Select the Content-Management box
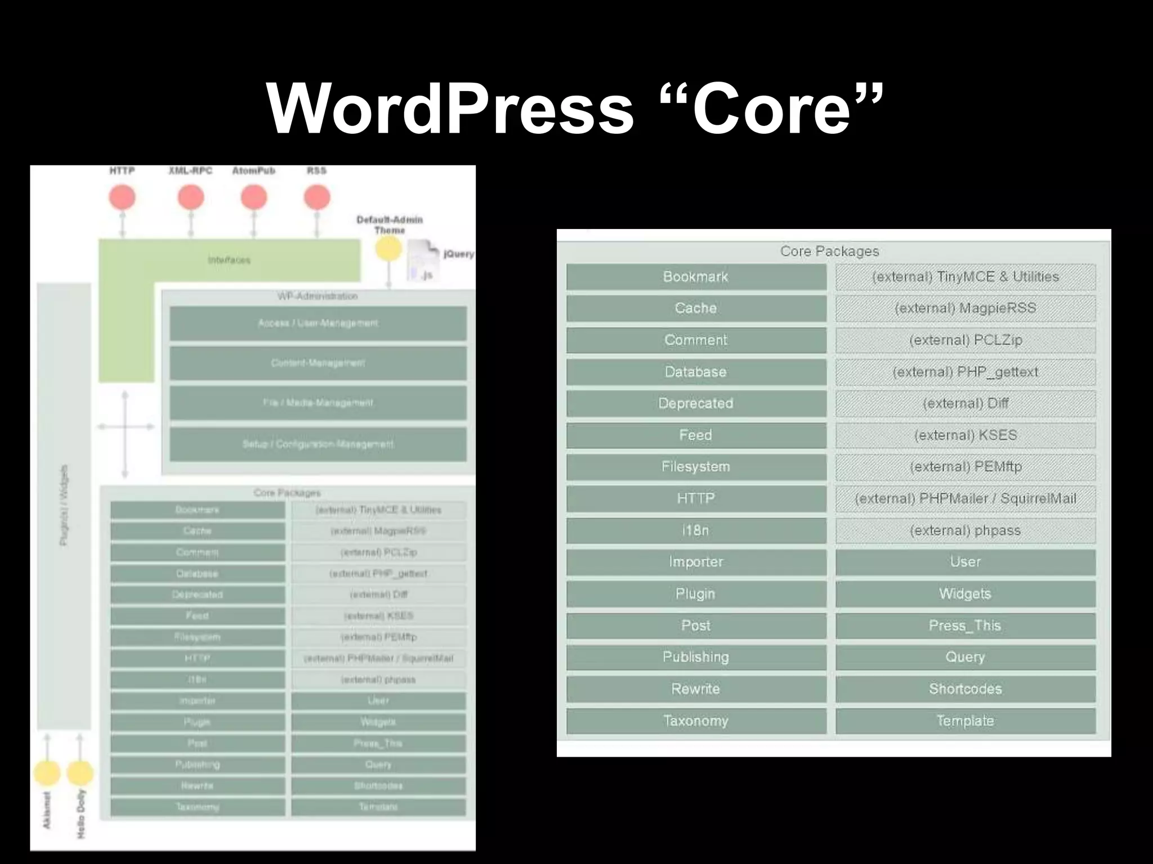Image resolution: width=1153 pixels, height=864 pixels. point(318,363)
